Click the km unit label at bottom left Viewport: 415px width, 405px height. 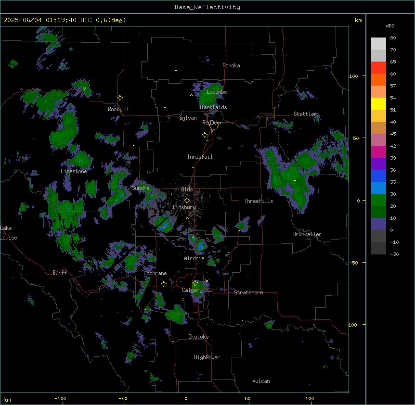[x=7, y=400]
